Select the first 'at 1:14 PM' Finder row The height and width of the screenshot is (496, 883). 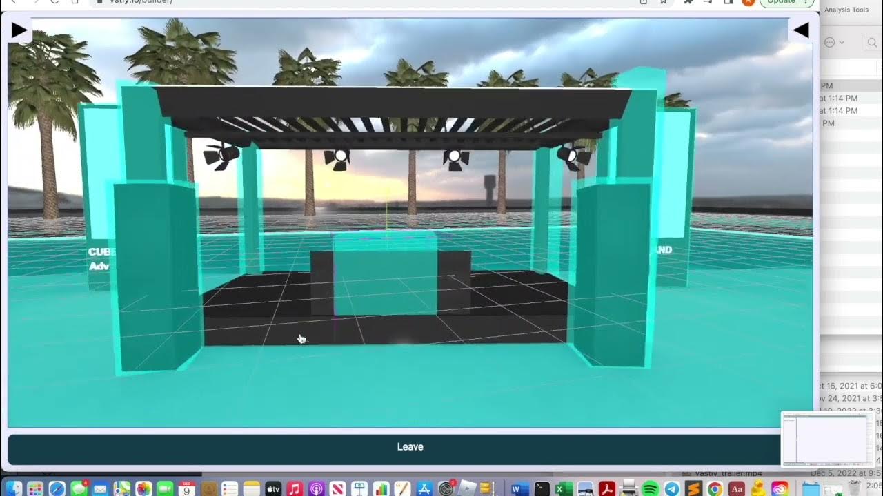tap(851, 99)
